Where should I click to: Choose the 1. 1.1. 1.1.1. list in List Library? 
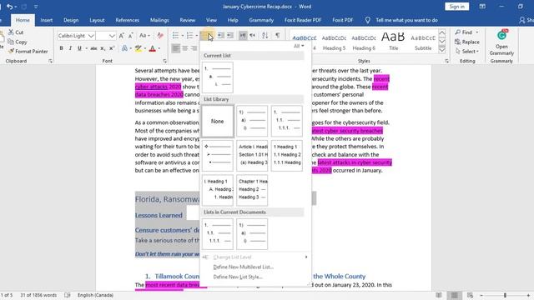pos(287,121)
